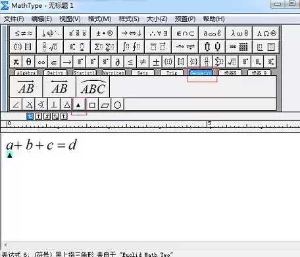Insert the angle symbol
Screen dimensions: 300x257
coord(16,105)
